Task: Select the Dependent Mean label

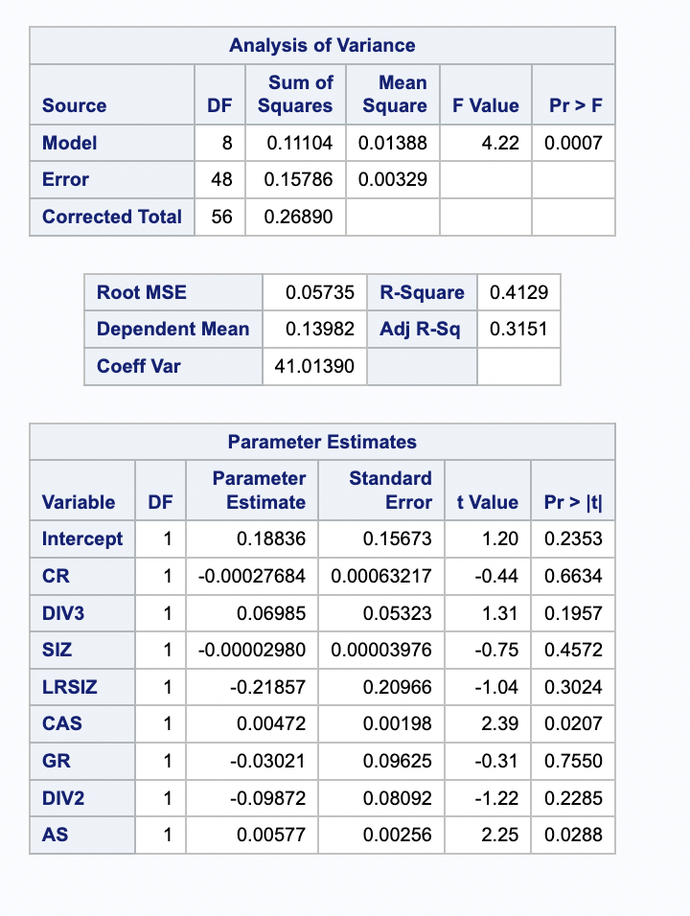Action: tap(172, 329)
